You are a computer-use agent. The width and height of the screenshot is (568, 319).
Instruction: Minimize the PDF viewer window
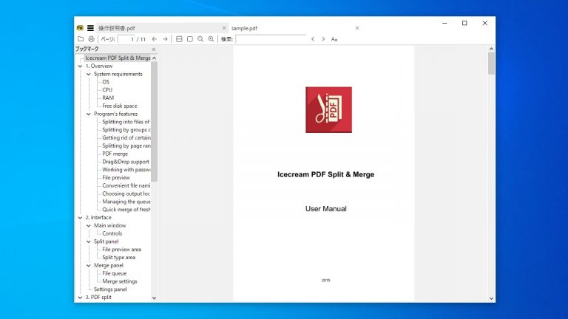click(x=444, y=23)
